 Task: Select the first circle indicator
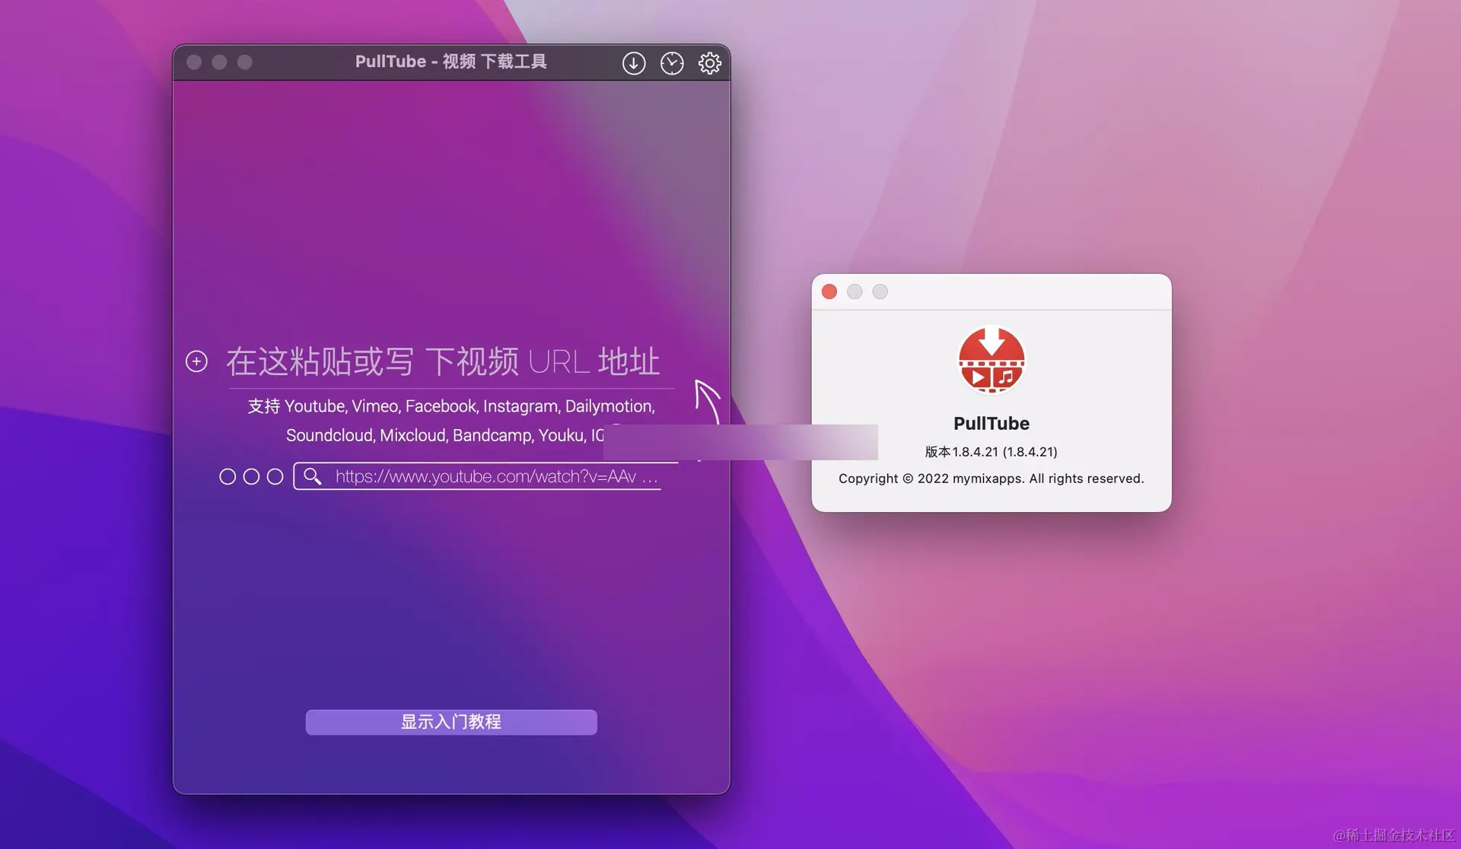[x=227, y=476]
